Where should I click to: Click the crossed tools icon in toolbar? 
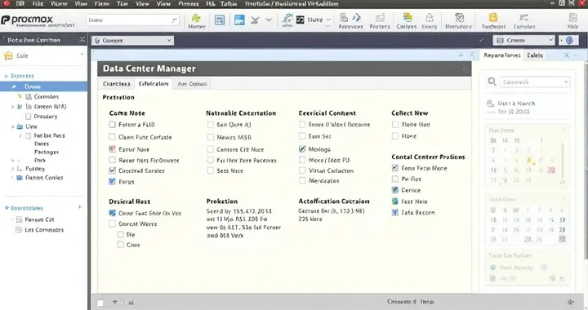click(x=256, y=20)
